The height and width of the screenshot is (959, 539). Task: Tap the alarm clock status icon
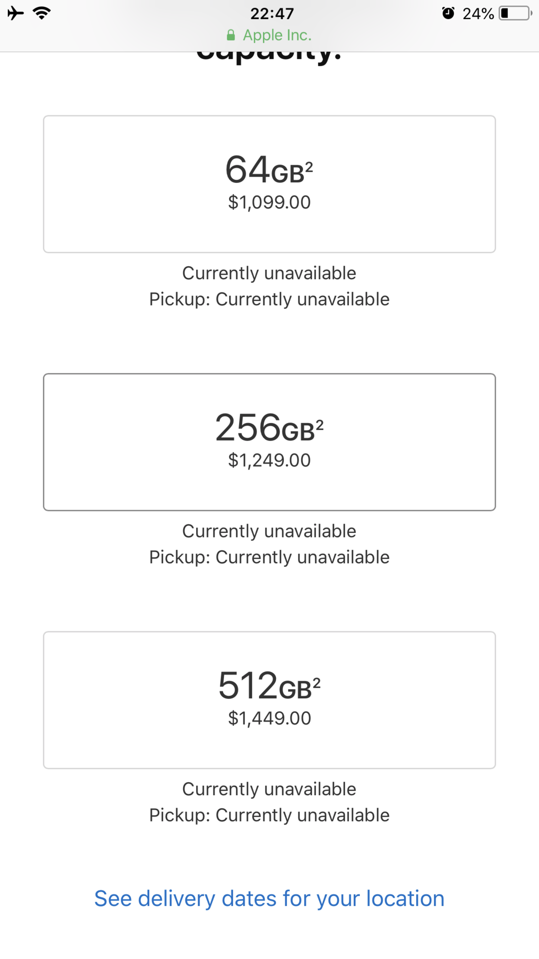(x=448, y=13)
